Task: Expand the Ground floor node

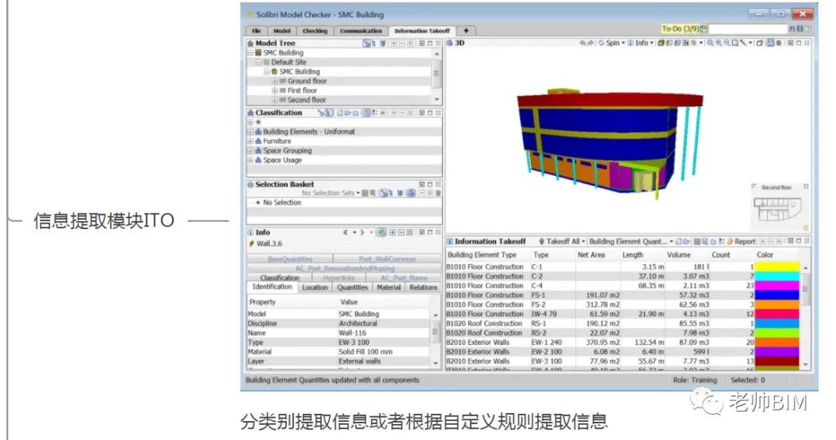Action: click(x=275, y=81)
